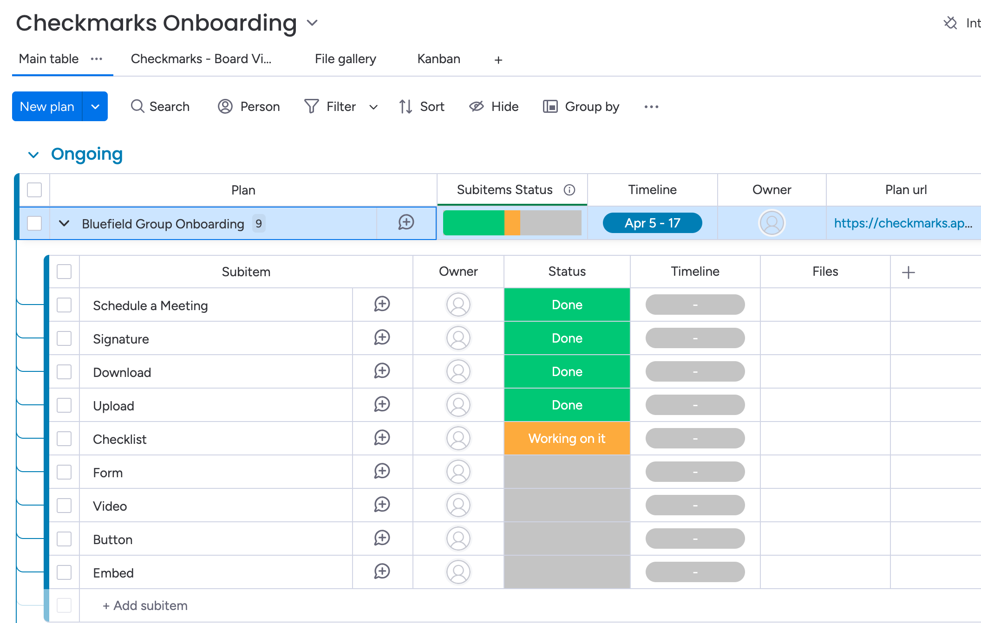981x623 pixels.
Task: Open Sort menu in toolbar
Action: pos(421,107)
